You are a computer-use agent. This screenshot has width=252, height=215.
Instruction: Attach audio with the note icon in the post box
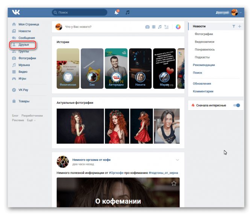pyautogui.click(x=159, y=27)
